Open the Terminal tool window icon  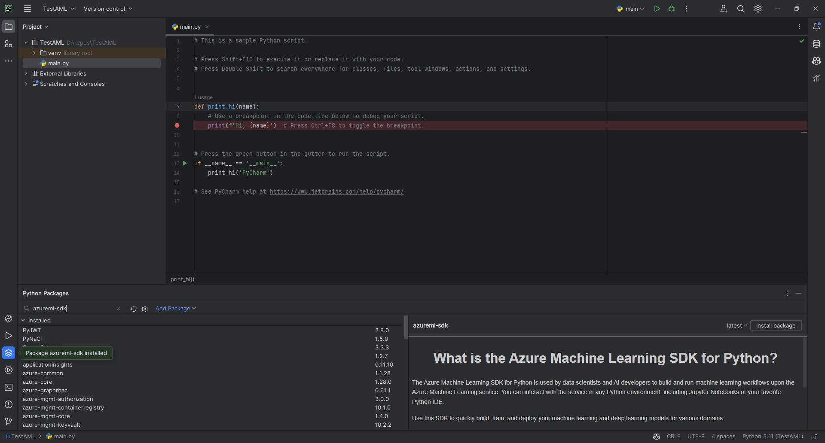click(x=9, y=387)
